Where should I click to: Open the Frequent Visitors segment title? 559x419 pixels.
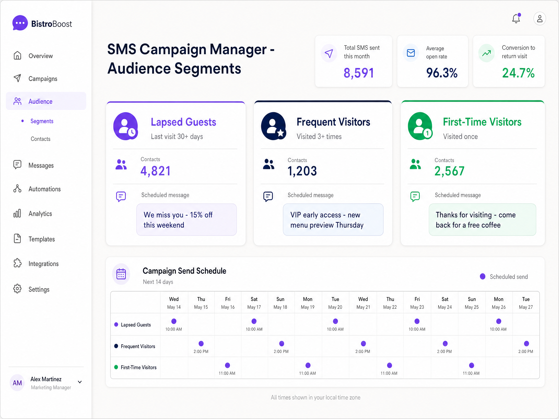click(333, 122)
